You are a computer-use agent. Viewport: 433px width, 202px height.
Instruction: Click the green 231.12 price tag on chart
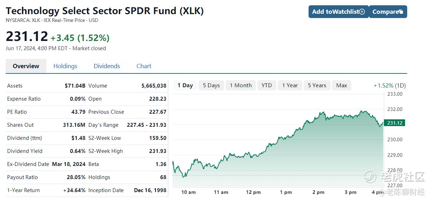395,123
